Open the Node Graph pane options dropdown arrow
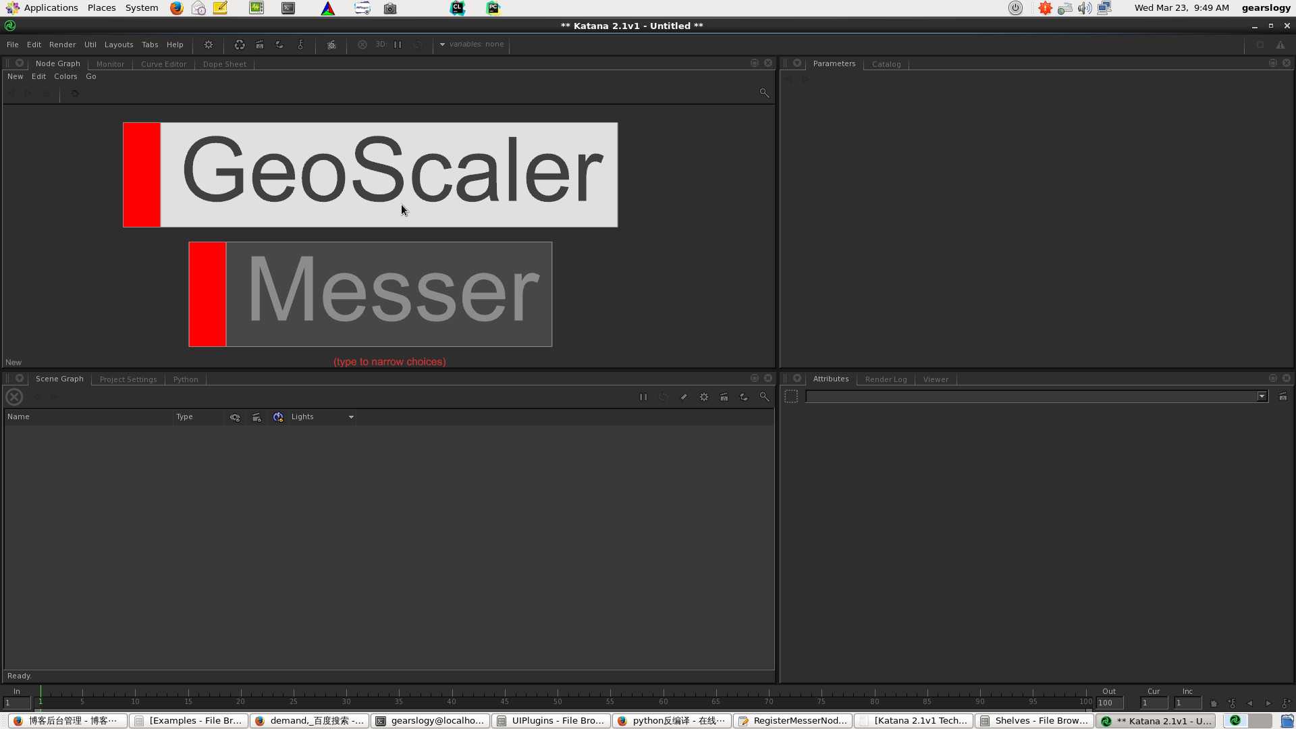The image size is (1296, 729). click(20, 63)
